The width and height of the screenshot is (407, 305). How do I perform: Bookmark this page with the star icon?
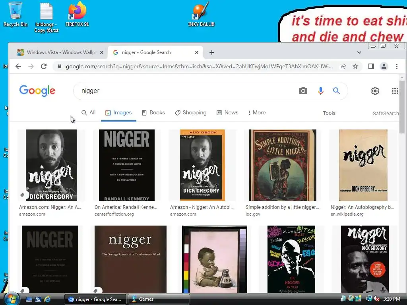[355, 66]
